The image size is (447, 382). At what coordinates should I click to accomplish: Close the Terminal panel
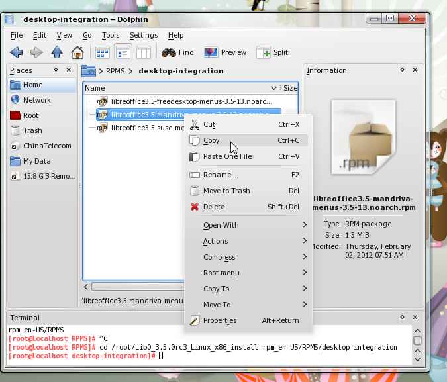click(415, 317)
